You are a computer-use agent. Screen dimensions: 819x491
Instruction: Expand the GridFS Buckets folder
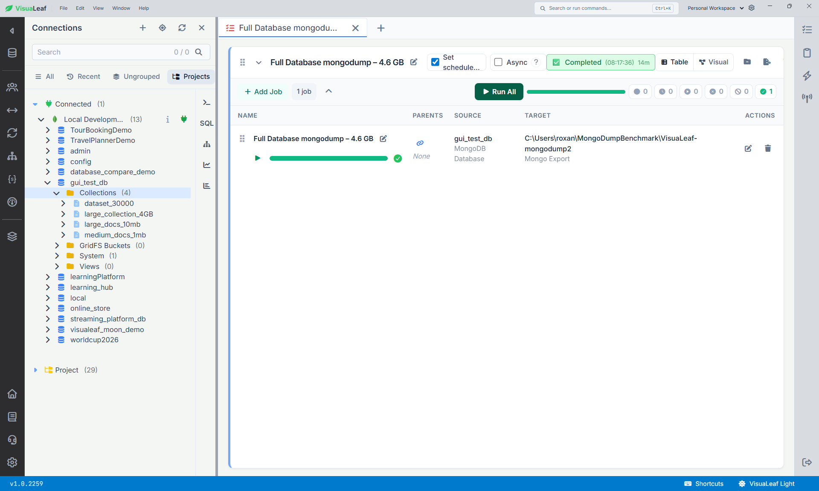[x=57, y=245]
